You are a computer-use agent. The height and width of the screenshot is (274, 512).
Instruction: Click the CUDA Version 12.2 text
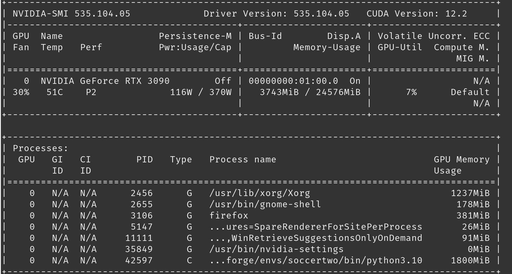(x=417, y=14)
